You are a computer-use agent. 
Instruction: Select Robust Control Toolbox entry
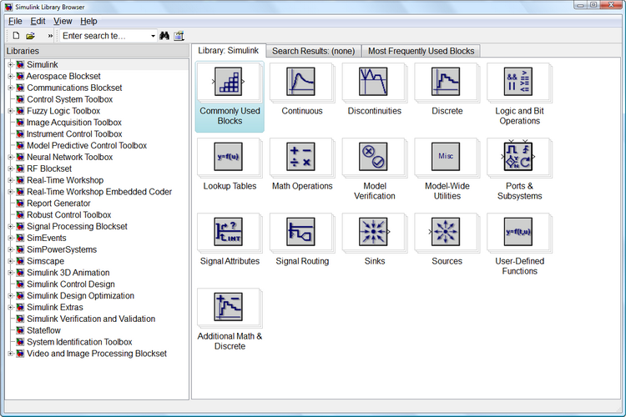[68, 215]
